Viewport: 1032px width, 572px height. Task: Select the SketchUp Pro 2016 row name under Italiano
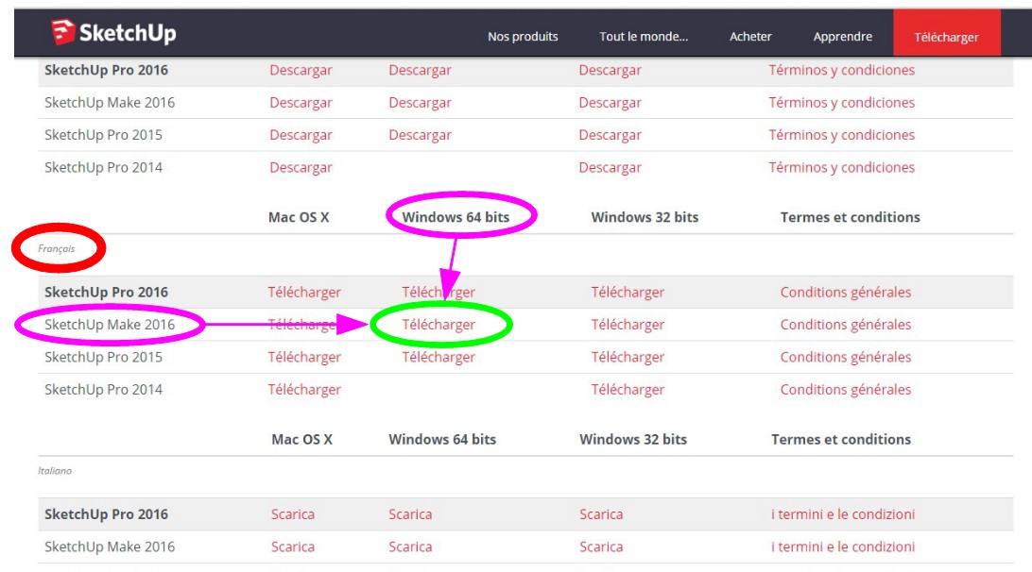tap(107, 514)
